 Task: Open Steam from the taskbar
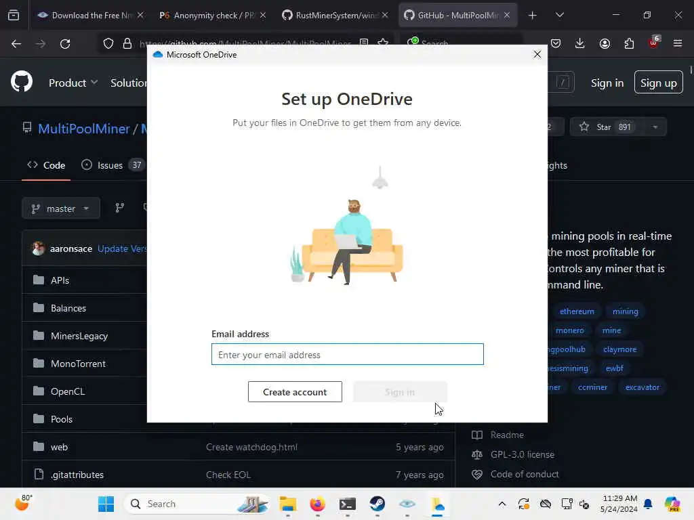pyautogui.click(x=377, y=504)
